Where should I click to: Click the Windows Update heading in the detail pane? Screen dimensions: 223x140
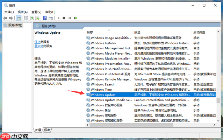[x=47, y=33]
